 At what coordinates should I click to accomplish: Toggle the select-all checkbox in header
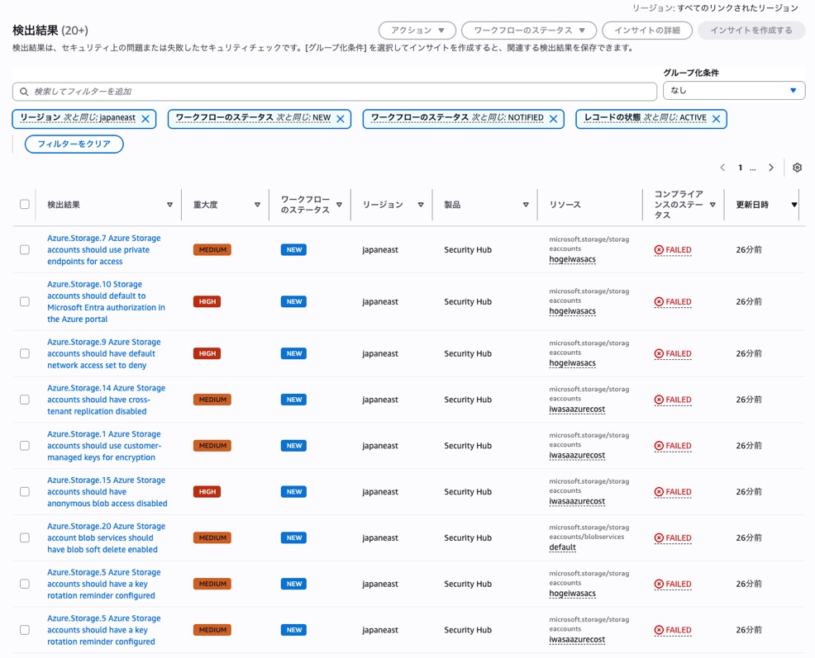(x=25, y=204)
